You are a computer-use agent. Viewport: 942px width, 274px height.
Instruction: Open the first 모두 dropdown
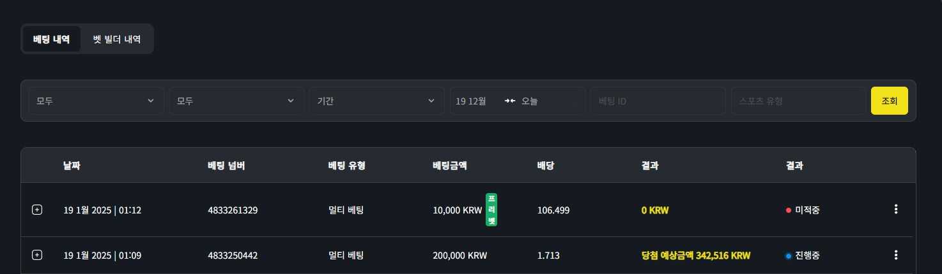coord(96,101)
